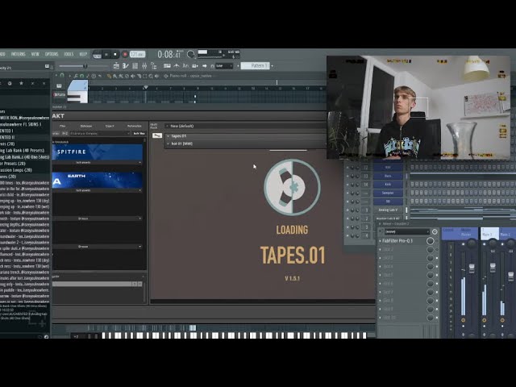Select the Earth library banner

[98, 181]
